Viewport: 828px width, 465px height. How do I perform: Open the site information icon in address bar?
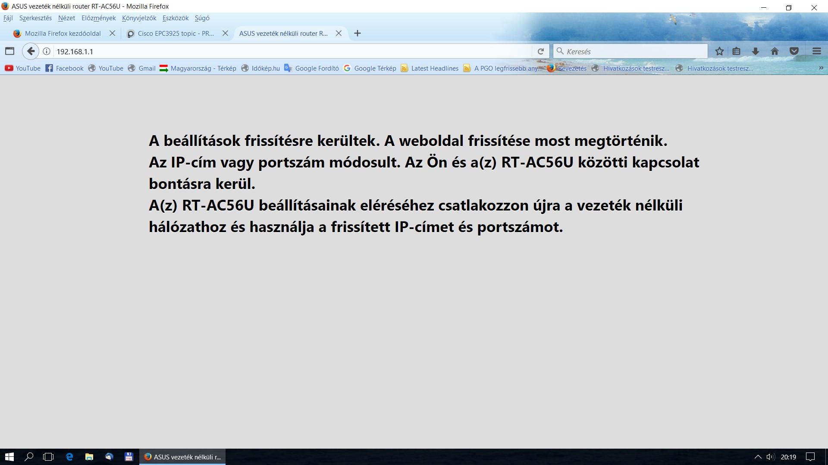[x=47, y=51]
